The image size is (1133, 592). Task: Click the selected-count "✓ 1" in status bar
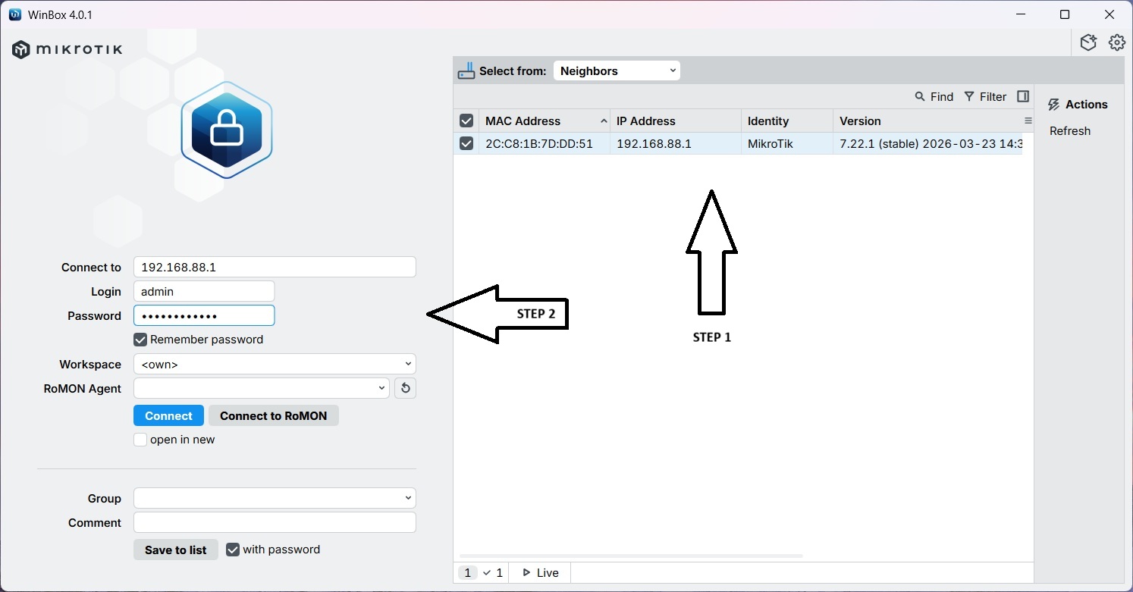(x=493, y=572)
